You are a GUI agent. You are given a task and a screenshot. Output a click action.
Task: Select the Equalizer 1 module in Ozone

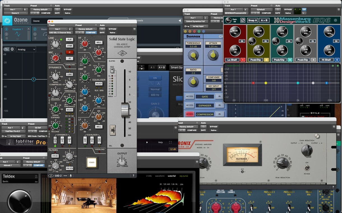click(17, 34)
